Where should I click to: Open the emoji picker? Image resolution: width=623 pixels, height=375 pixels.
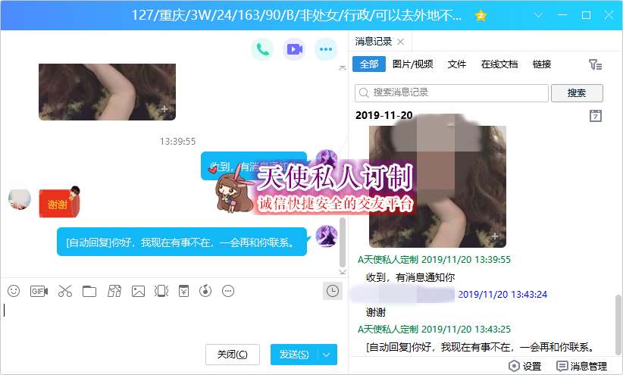coord(14,291)
